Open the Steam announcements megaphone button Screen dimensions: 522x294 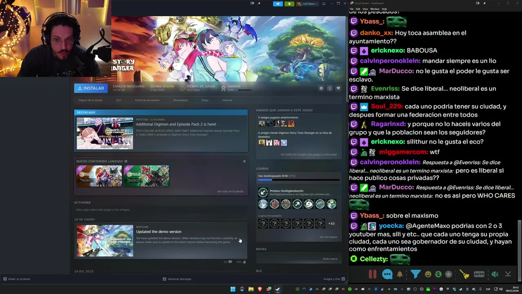[x=278, y=4]
